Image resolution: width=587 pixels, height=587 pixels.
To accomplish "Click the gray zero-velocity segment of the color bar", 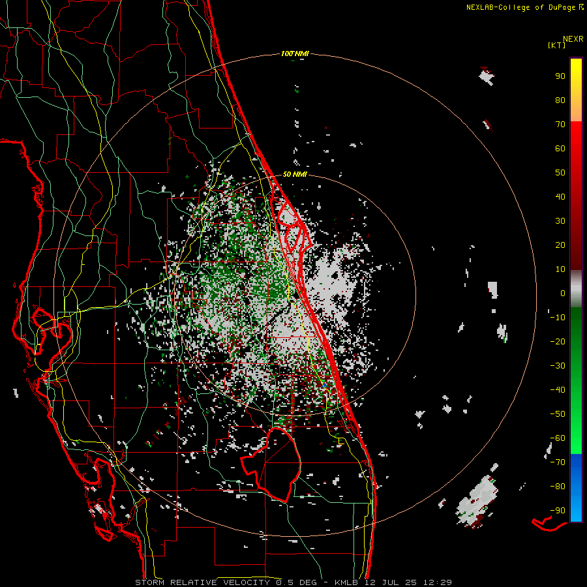I will pyautogui.click(x=576, y=289).
